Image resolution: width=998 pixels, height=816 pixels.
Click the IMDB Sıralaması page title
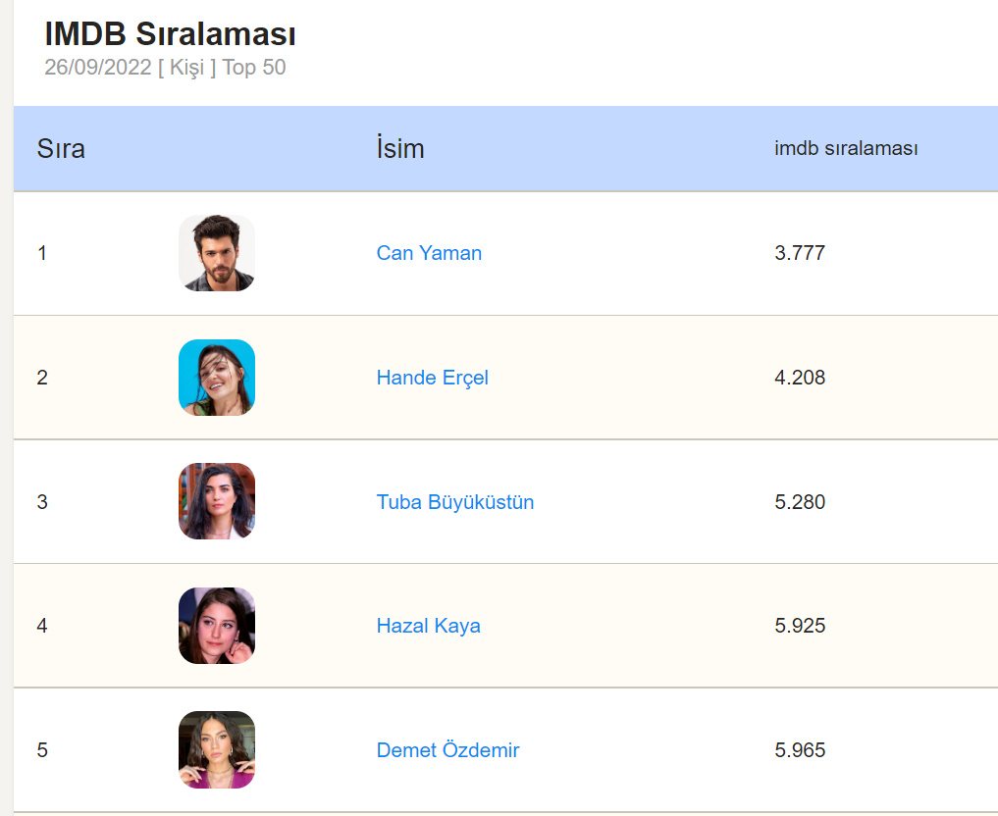pos(171,34)
